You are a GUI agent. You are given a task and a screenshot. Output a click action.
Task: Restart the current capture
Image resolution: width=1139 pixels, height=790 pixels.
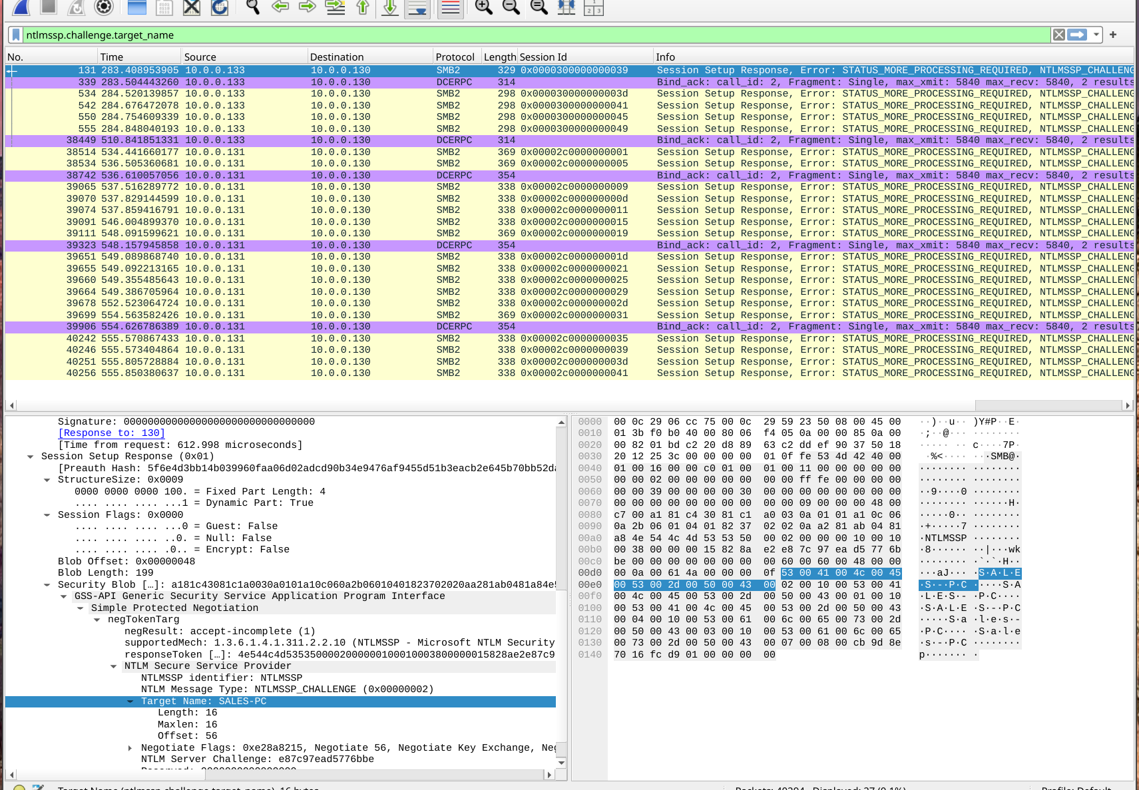pyautogui.click(x=75, y=8)
